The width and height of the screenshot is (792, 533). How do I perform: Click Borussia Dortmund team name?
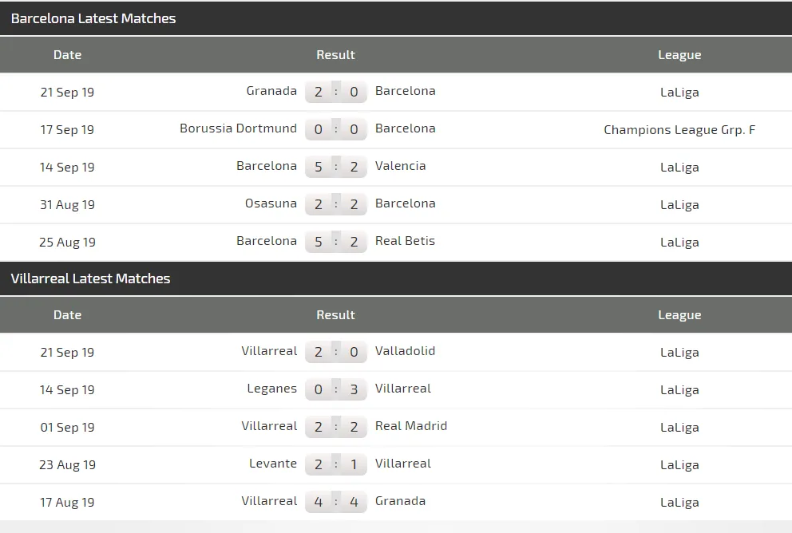click(238, 128)
